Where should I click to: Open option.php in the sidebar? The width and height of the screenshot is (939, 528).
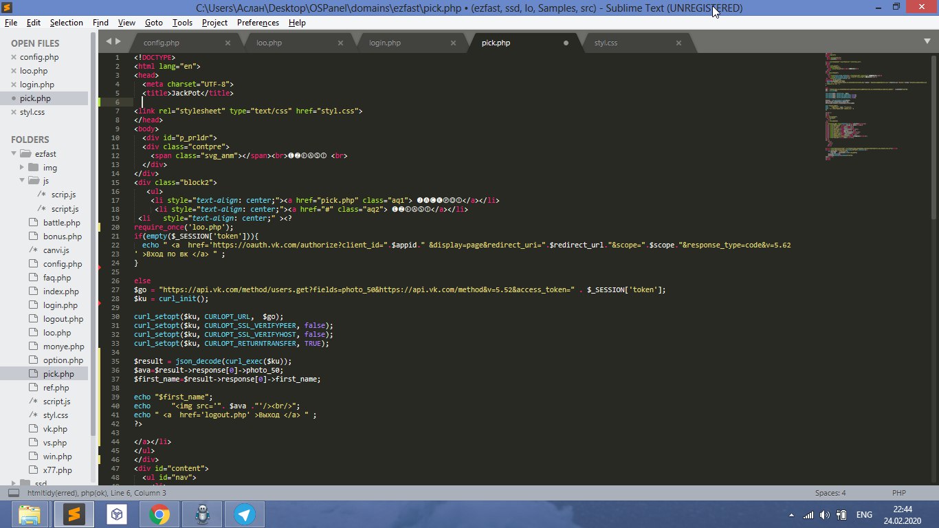coord(63,360)
